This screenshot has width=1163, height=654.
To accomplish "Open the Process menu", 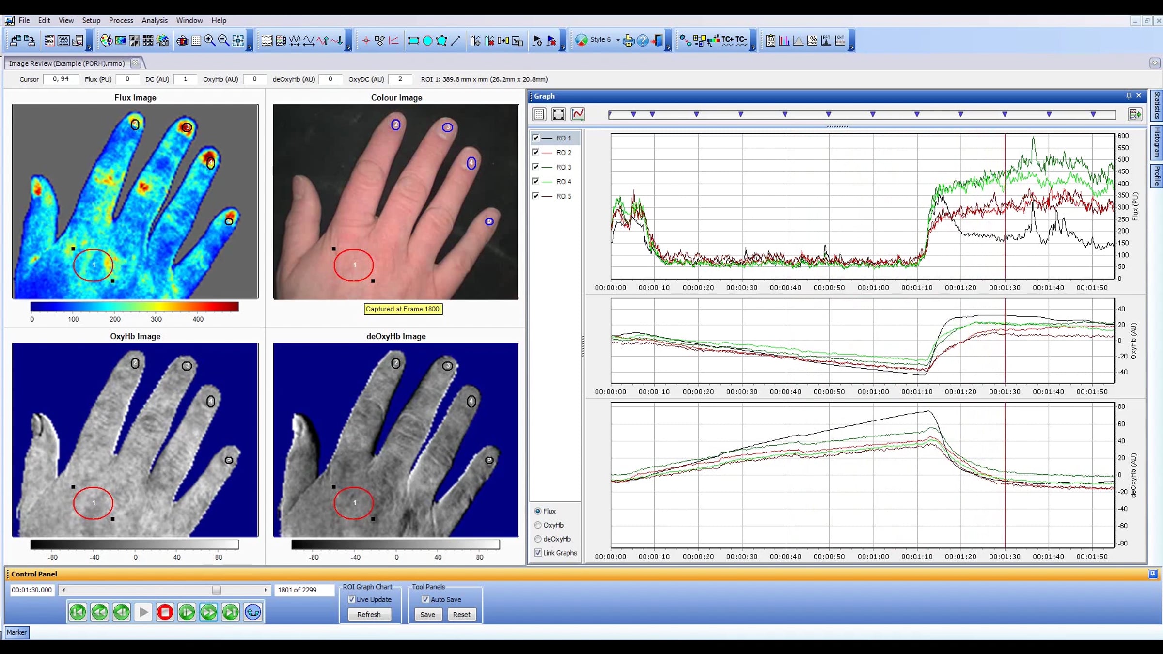I will click(121, 20).
